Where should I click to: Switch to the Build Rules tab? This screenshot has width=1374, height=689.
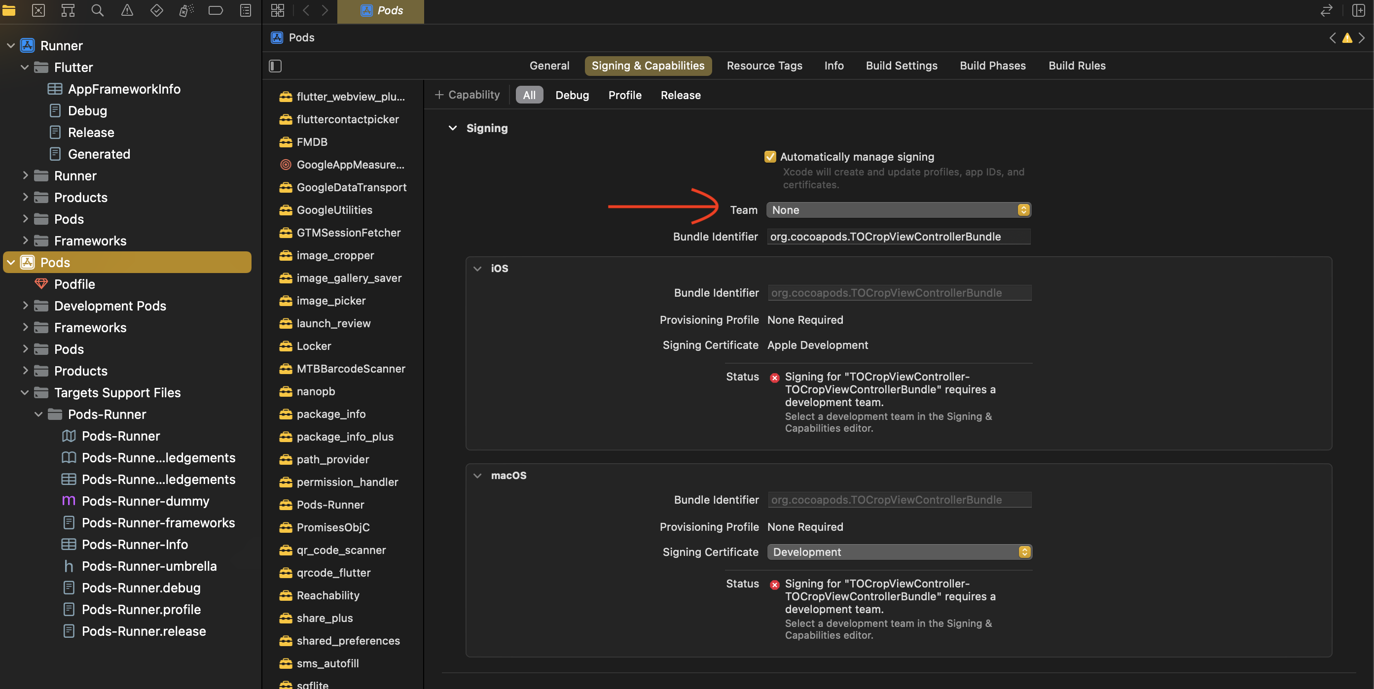click(1077, 66)
